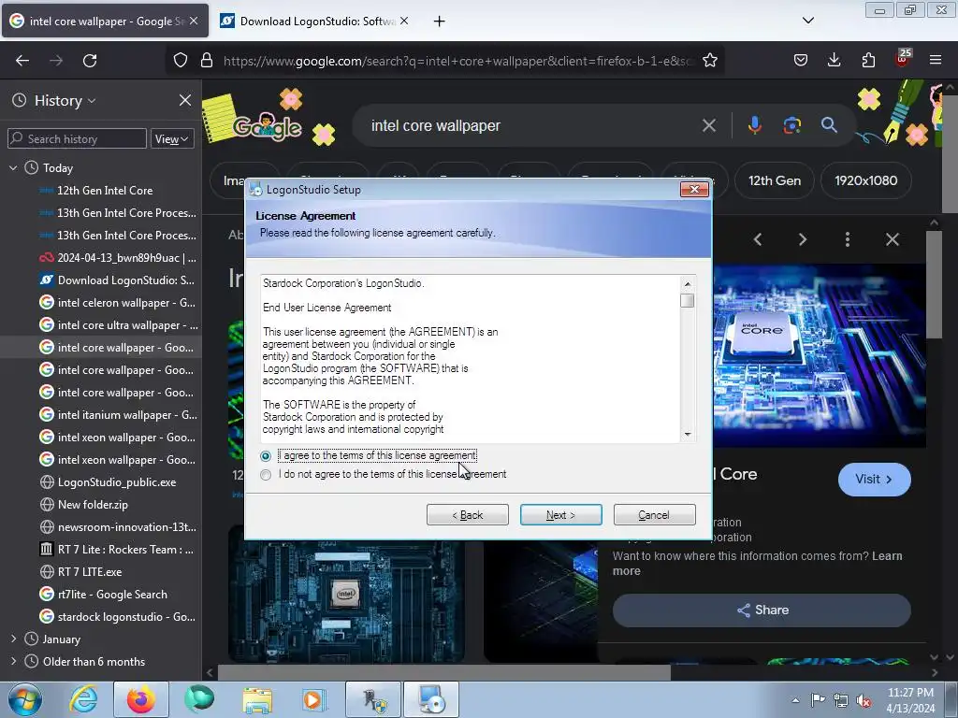Click Next in LogonStudio Setup

click(561, 515)
